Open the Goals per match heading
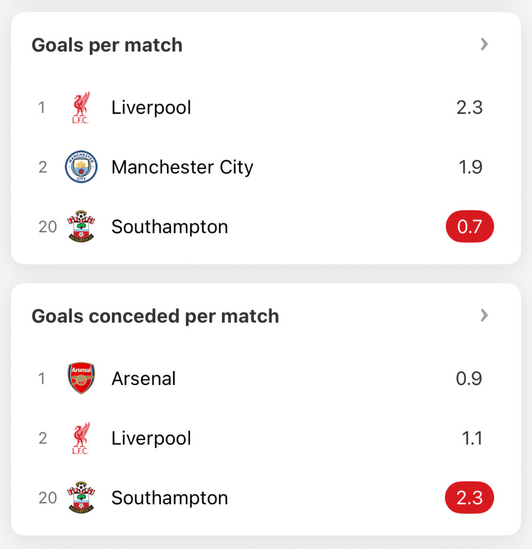Screen dimensions: 532x549 click(x=107, y=45)
